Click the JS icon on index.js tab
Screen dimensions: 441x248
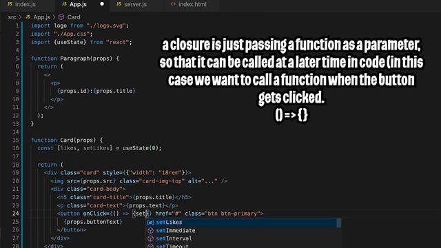point(10,4)
